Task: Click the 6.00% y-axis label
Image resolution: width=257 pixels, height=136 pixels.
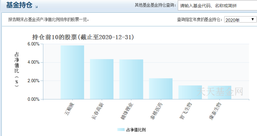Action: pos(33,44)
